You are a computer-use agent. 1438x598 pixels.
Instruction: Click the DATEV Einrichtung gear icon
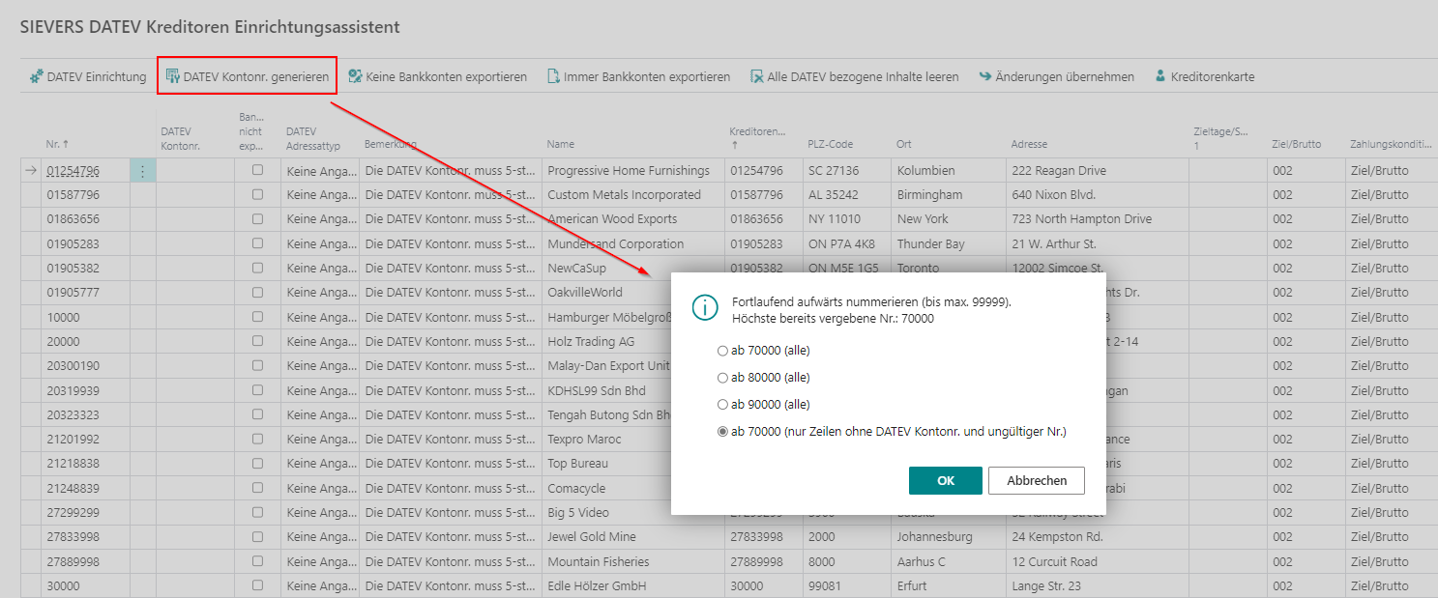click(37, 76)
